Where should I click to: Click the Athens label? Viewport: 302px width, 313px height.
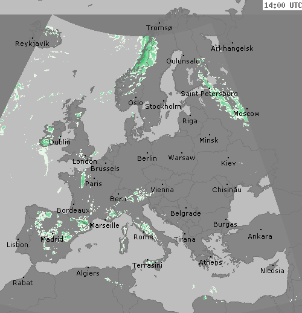coord(210,262)
